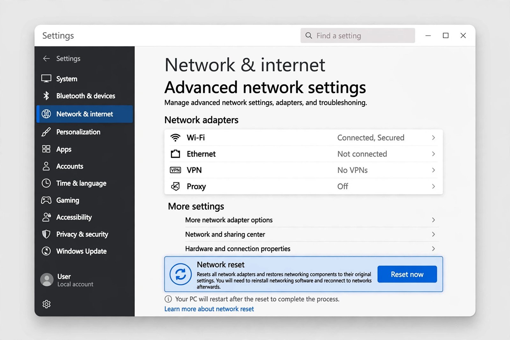Viewport: 510px width, 340px height.
Task: Select Network & internet in sidebar
Action: pos(85,114)
